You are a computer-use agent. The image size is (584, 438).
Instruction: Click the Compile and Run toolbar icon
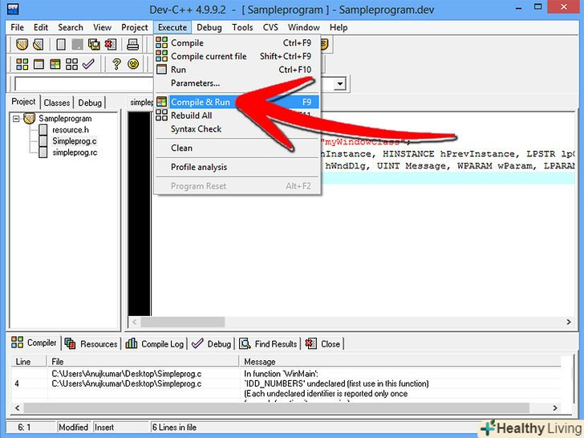55,64
